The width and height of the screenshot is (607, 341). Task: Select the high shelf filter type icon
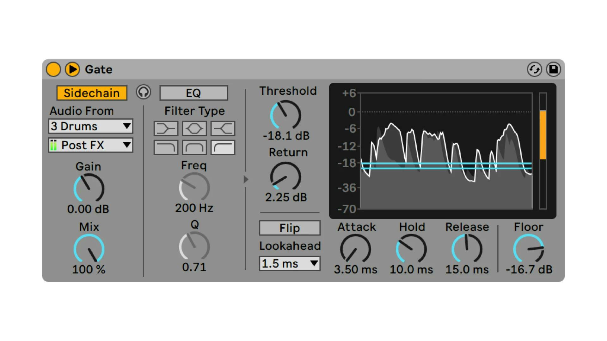click(223, 129)
